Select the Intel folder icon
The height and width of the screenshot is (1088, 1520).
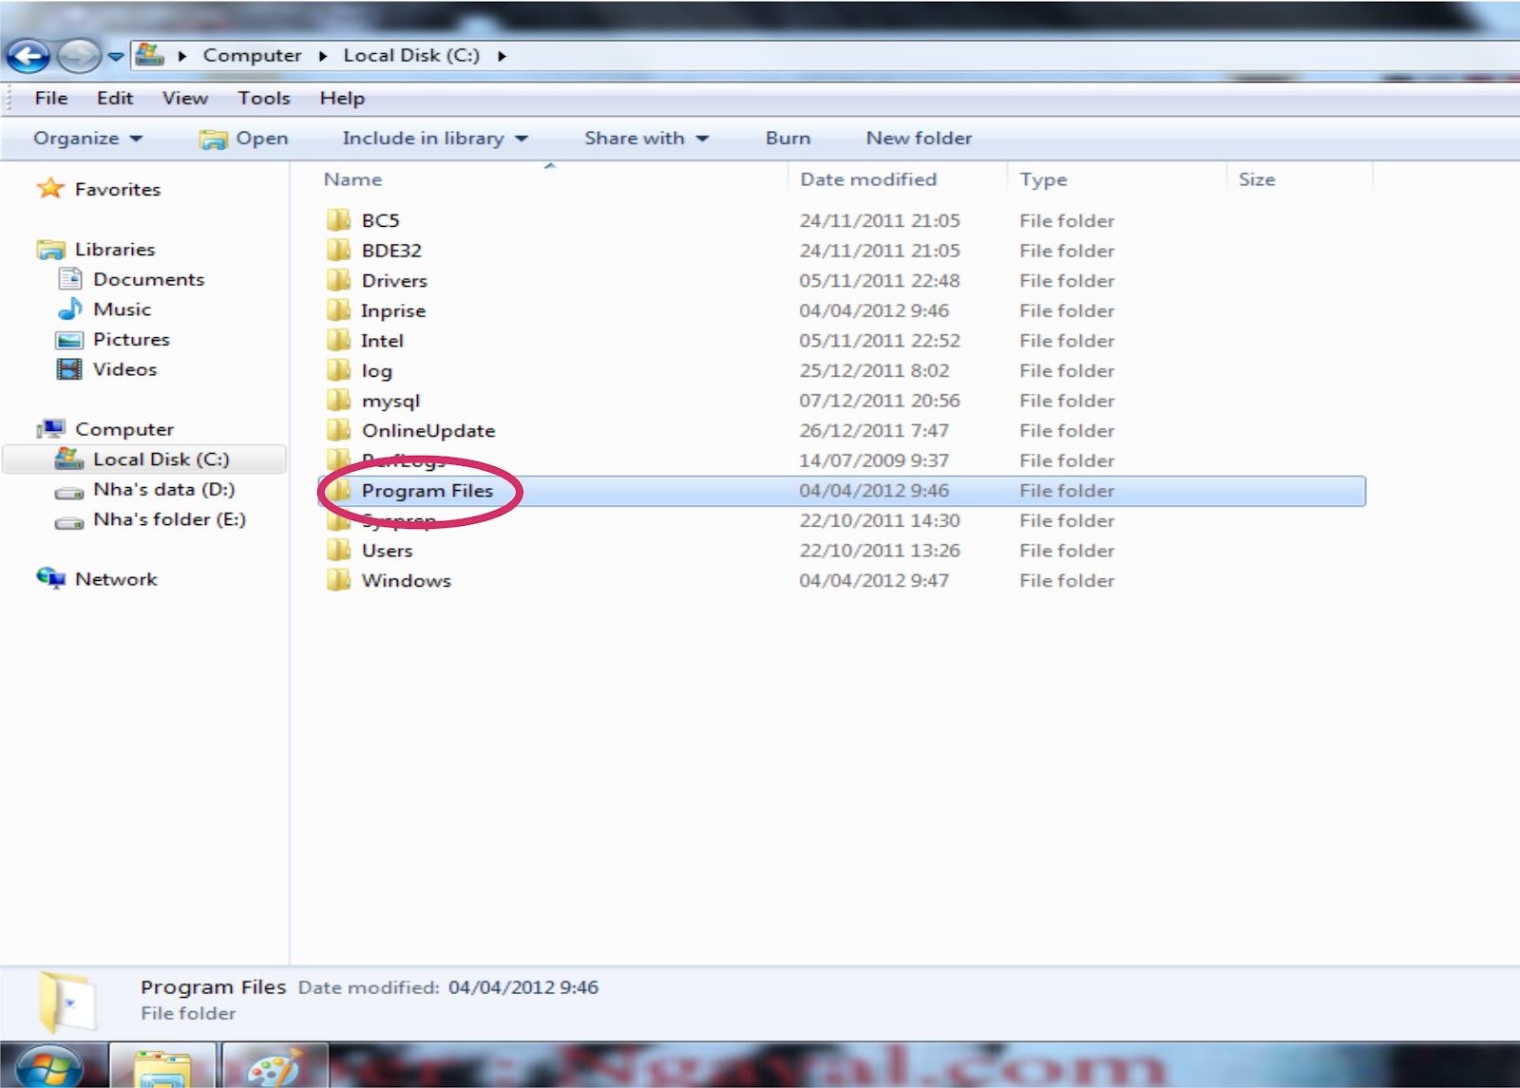pyautogui.click(x=338, y=340)
